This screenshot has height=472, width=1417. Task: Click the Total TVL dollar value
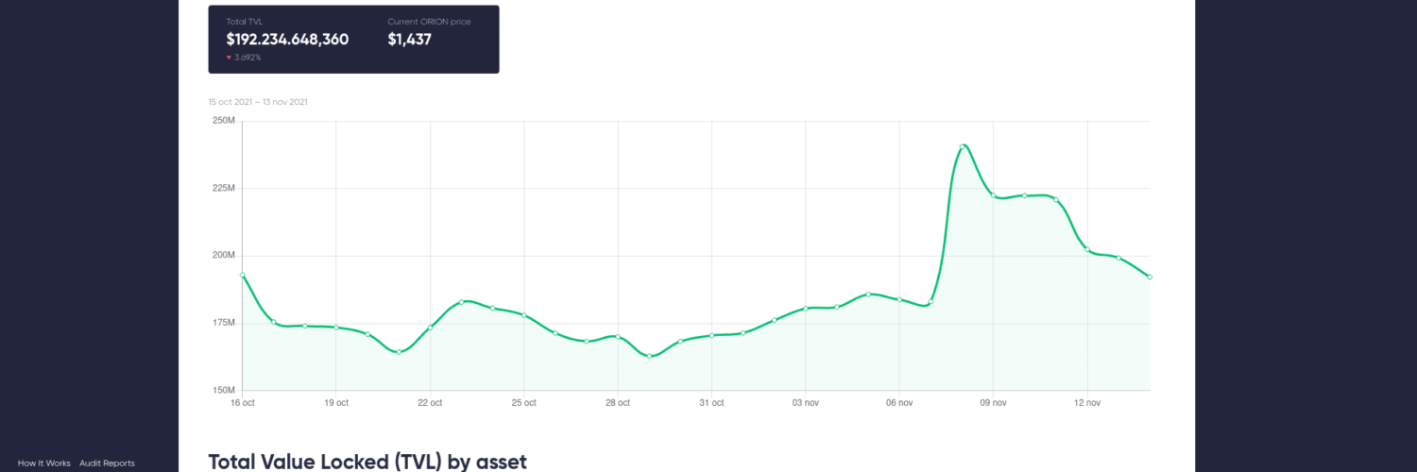click(287, 40)
